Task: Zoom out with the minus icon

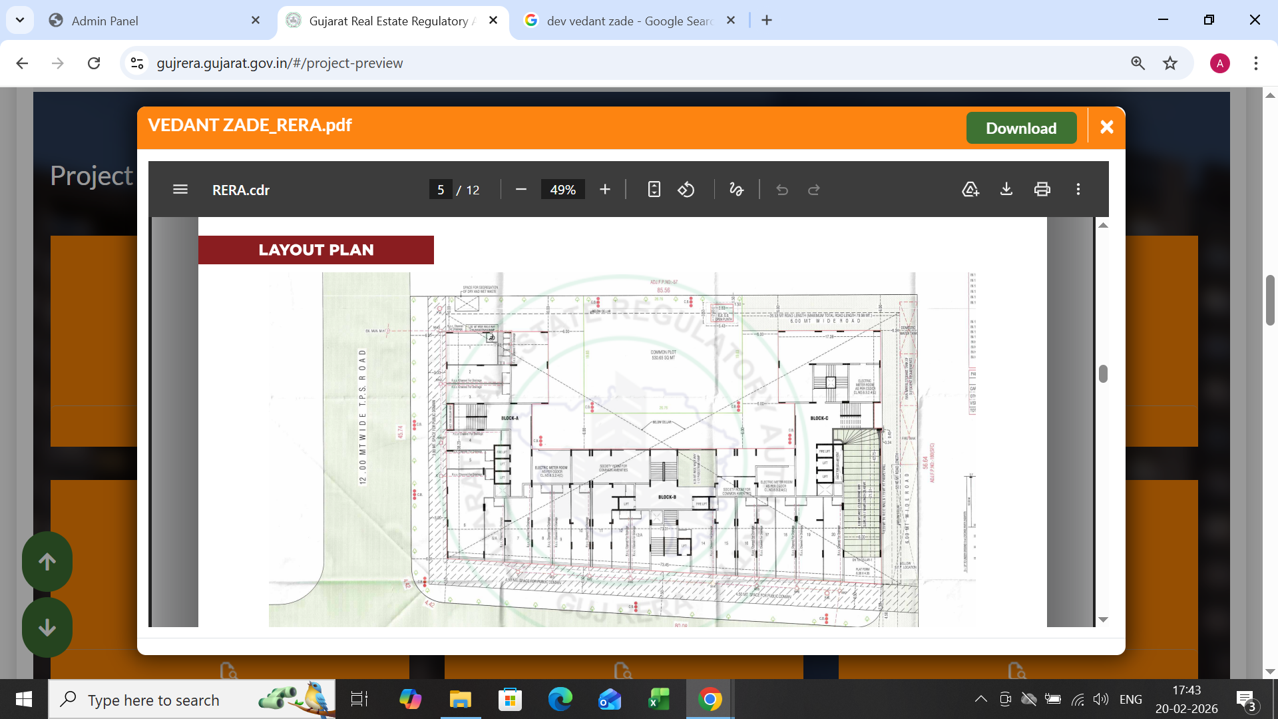Action: [521, 190]
